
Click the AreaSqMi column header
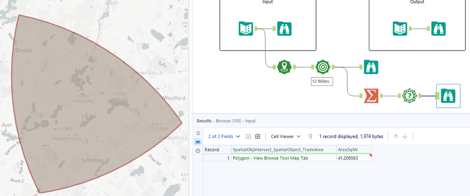pos(354,150)
